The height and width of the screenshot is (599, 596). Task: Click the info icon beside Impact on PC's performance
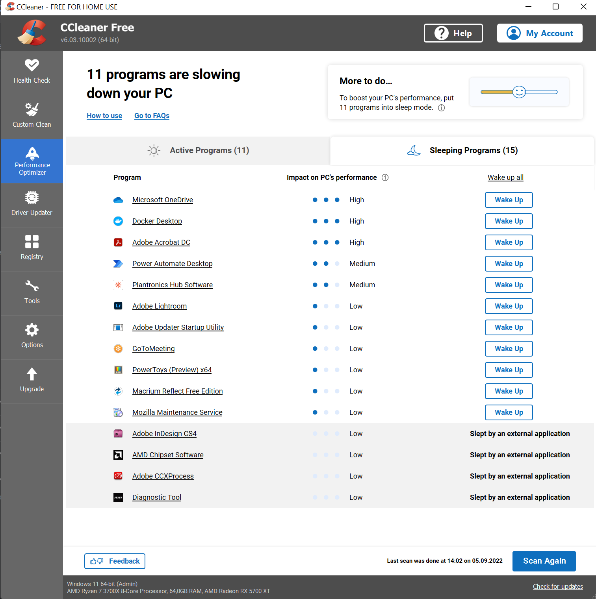[385, 177]
